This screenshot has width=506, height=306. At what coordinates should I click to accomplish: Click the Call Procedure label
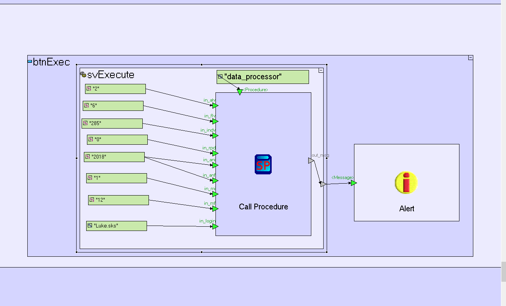[263, 207]
